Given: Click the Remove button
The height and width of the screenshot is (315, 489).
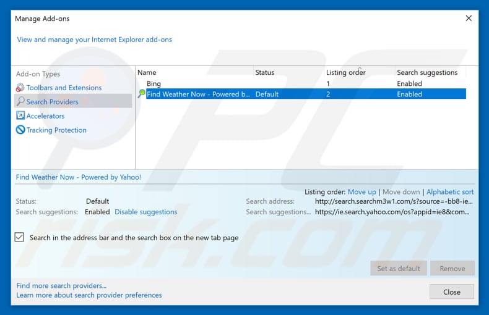Looking at the screenshot, I should 452,268.
